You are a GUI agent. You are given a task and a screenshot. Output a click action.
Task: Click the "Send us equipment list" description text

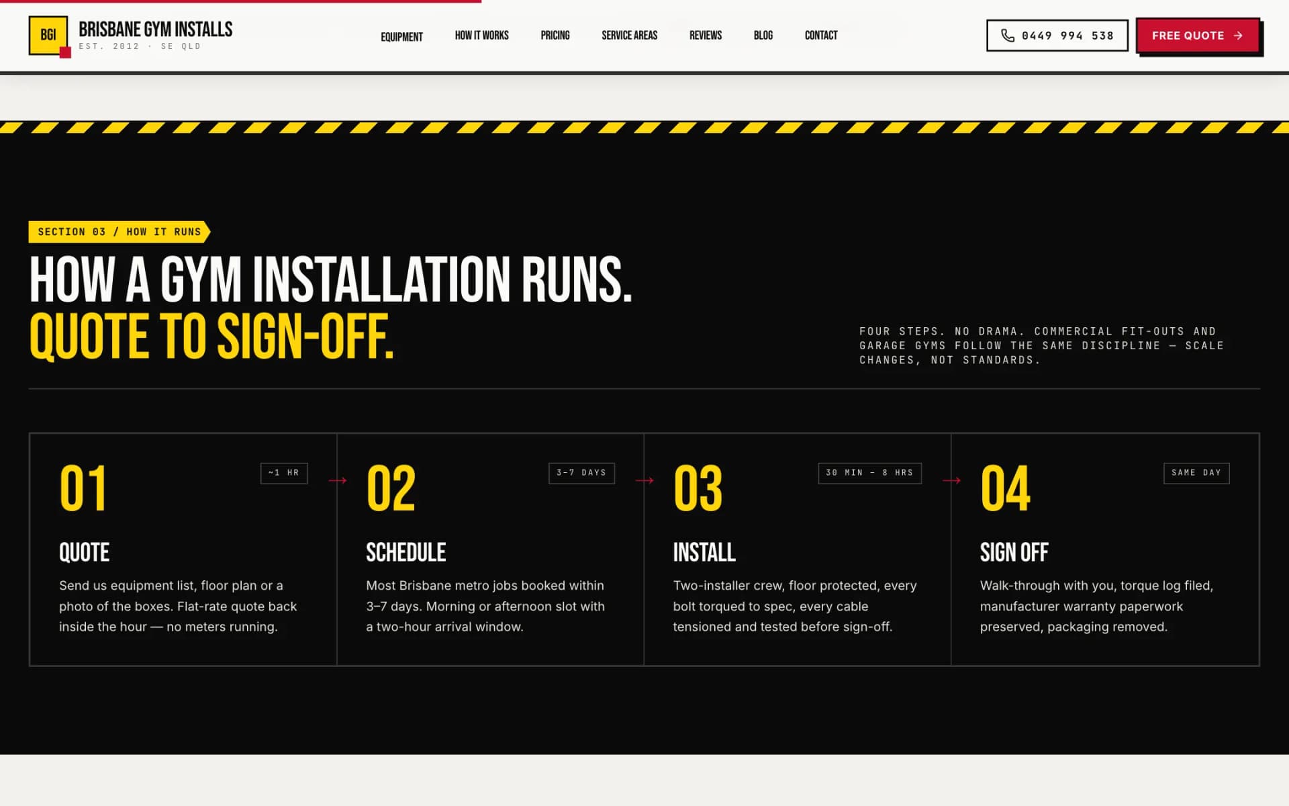pyautogui.click(x=178, y=606)
